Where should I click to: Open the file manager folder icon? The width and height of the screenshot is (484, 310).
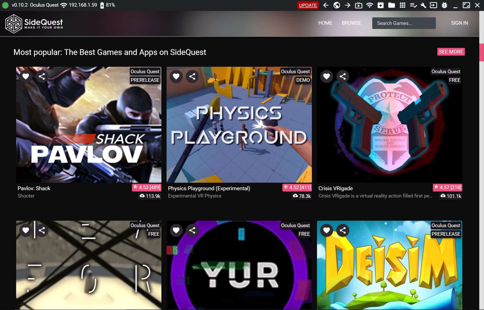[x=391, y=5]
